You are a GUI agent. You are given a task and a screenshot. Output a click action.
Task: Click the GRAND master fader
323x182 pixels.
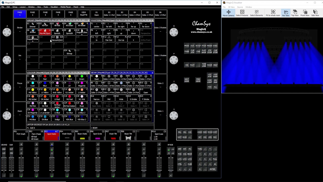(4, 163)
